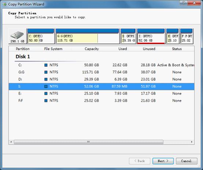Select the G:G 115.71 GB disk map block
203x170 pixels.
[87, 36]
